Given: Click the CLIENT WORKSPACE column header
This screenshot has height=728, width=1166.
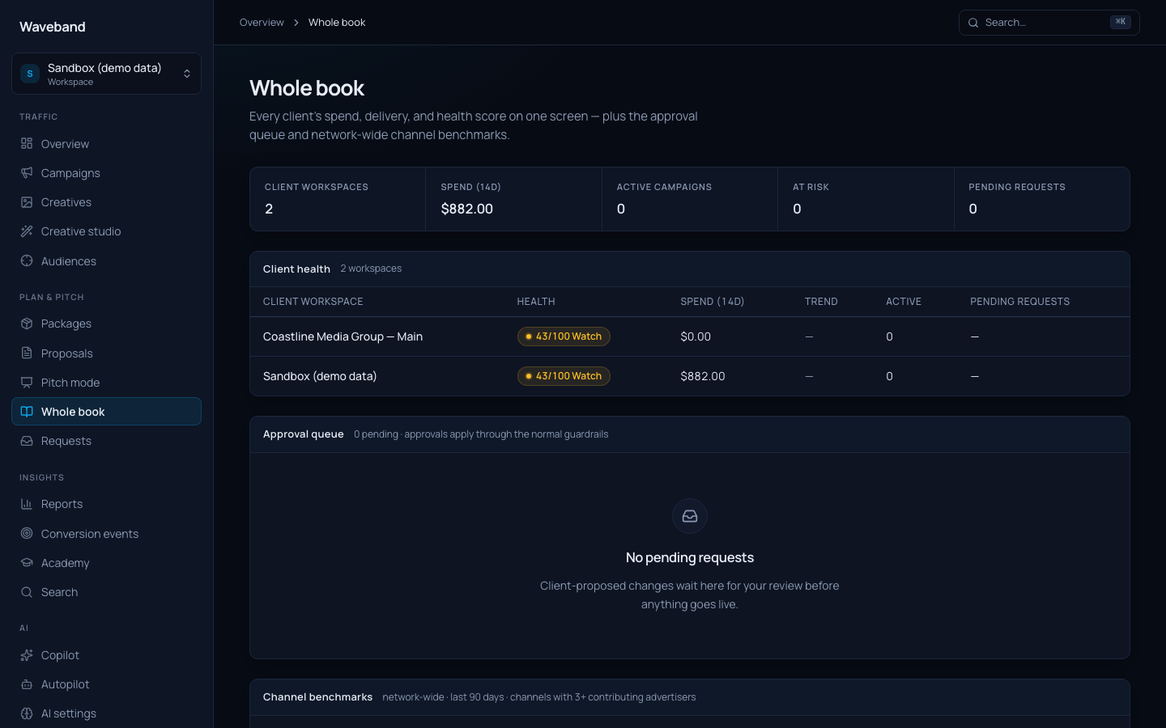Looking at the screenshot, I should click(x=313, y=302).
